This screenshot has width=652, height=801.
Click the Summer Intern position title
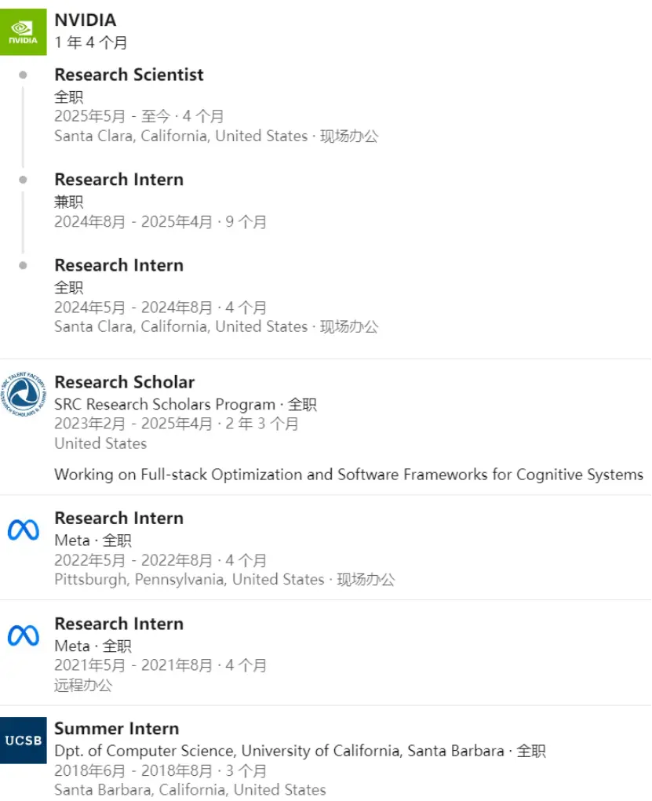click(x=117, y=729)
